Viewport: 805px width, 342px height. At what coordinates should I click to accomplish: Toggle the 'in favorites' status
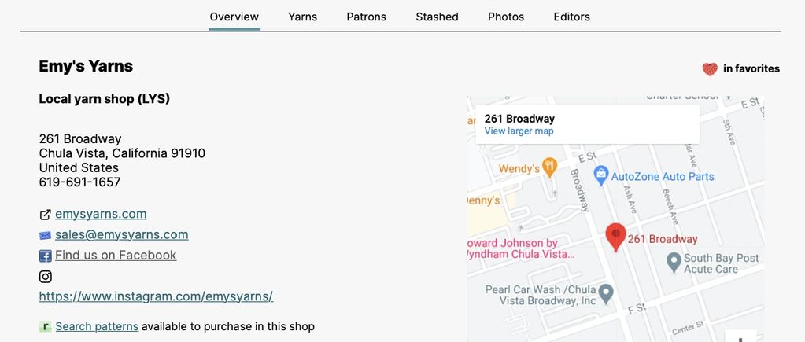pyautogui.click(x=740, y=68)
